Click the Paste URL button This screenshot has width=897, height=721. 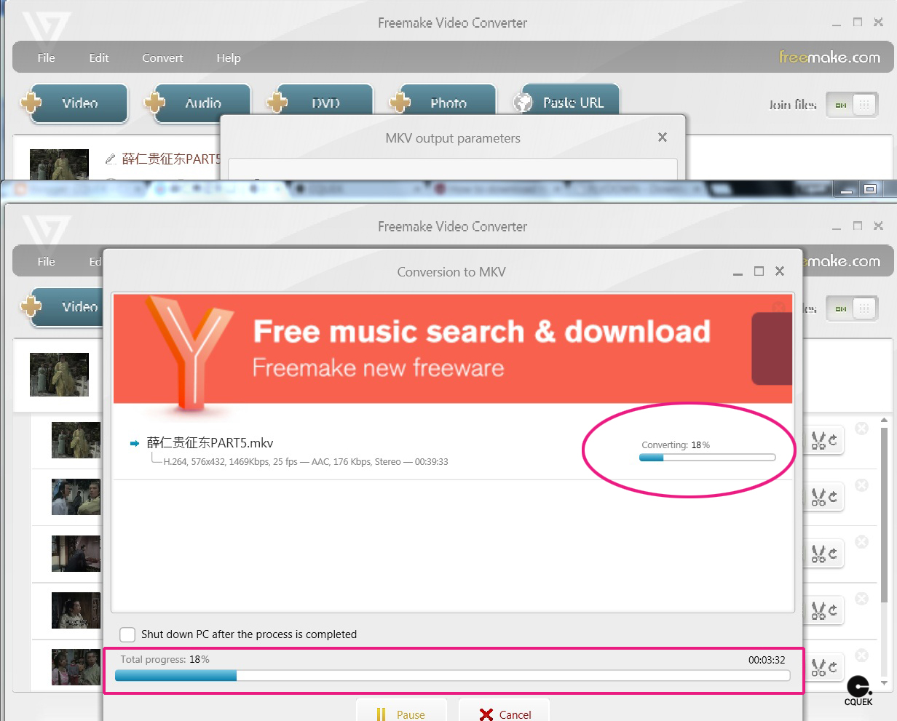coord(566,102)
